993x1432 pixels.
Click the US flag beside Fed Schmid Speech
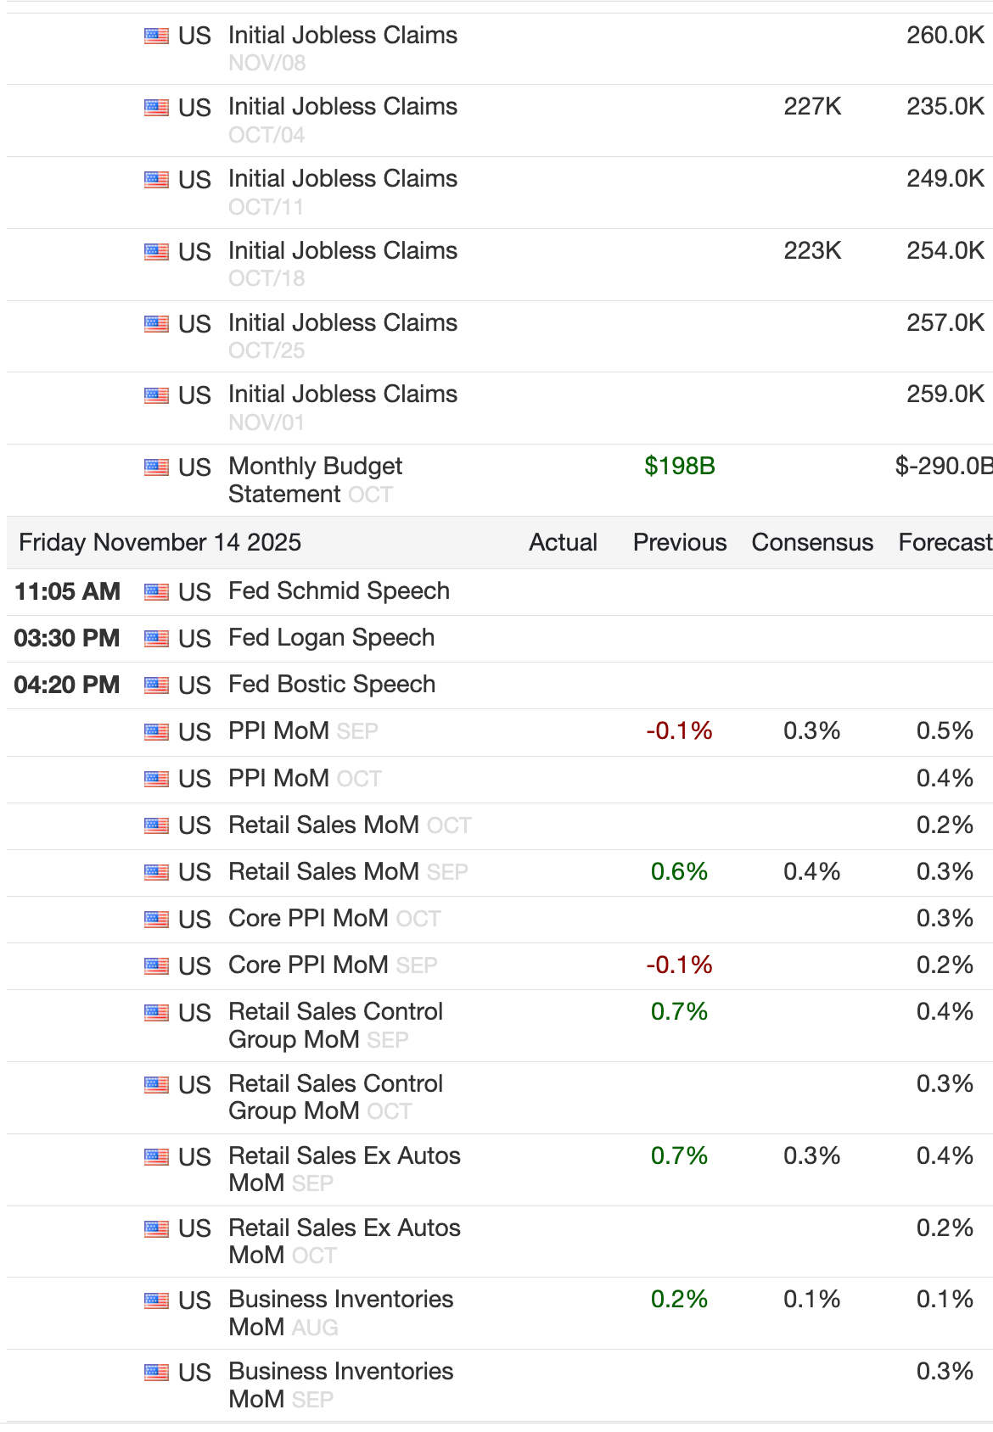[156, 592]
